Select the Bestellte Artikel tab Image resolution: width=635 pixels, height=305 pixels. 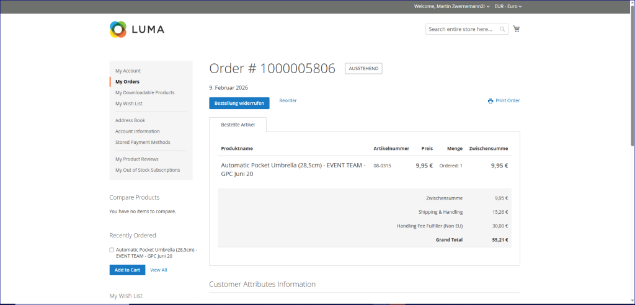[x=238, y=125]
